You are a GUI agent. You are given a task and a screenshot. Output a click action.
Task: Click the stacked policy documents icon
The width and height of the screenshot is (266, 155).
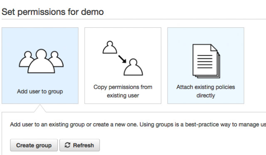tap(206, 61)
